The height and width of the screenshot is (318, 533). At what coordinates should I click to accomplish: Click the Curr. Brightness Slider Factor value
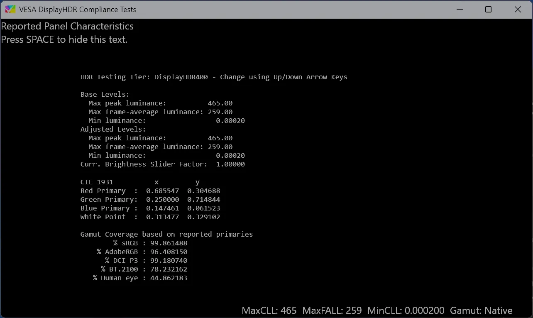click(x=230, y=164)
